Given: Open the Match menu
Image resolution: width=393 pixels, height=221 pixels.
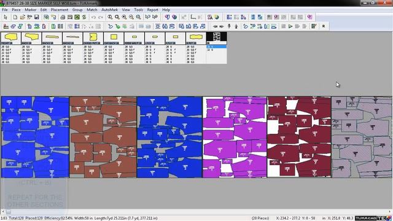Looking at the screenshot, I should [x=91, y=10].
